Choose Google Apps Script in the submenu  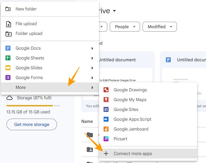pyautogui.click(x=148, y=119)
